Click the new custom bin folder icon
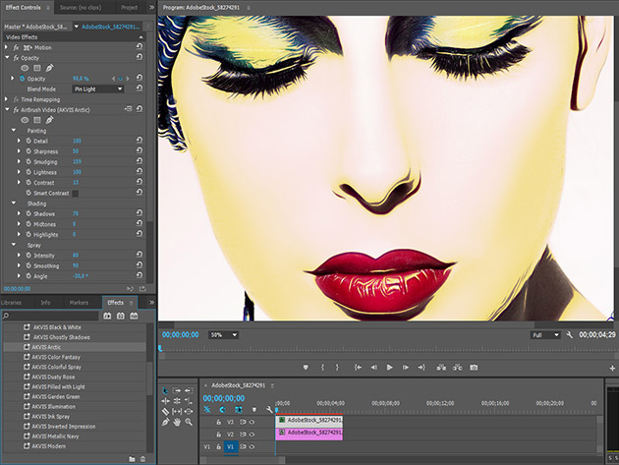 pyautogui.click(x=132, y=458)
